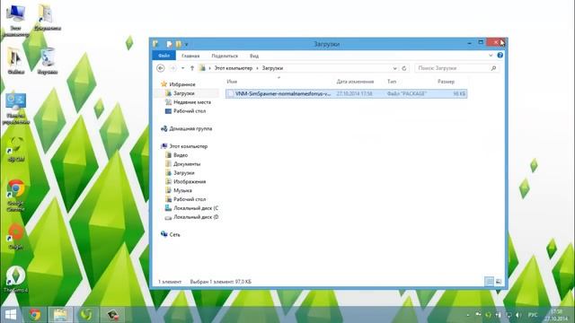
Task: Click the New folder icon in title bar
Action: [178, 44]
